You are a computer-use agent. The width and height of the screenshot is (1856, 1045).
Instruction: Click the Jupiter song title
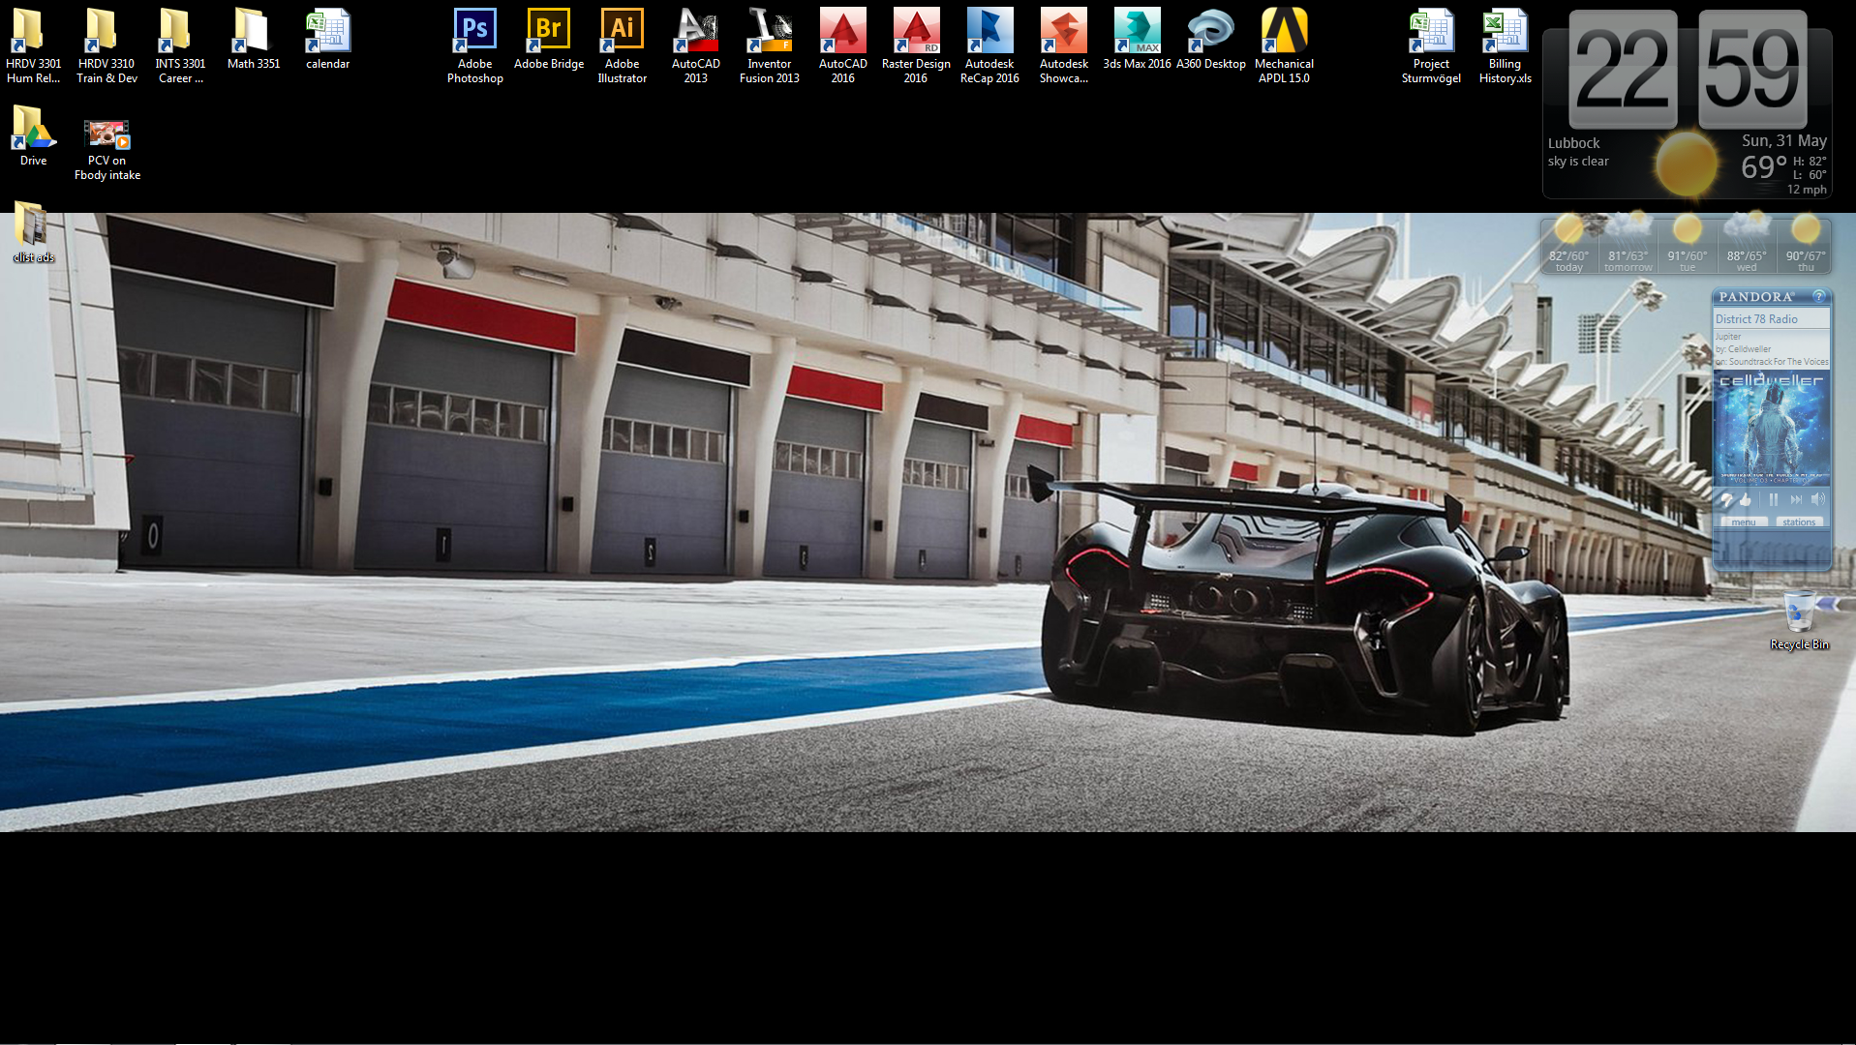click(x=1728, y=337)
